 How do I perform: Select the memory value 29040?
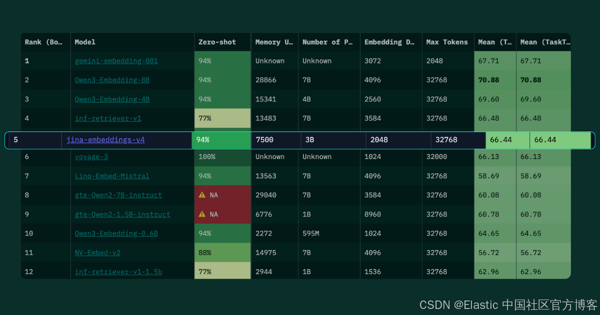pyautogui.click(x=266, y=195)
